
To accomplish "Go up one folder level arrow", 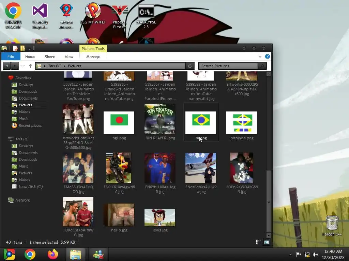I will (x=30, y=66).
